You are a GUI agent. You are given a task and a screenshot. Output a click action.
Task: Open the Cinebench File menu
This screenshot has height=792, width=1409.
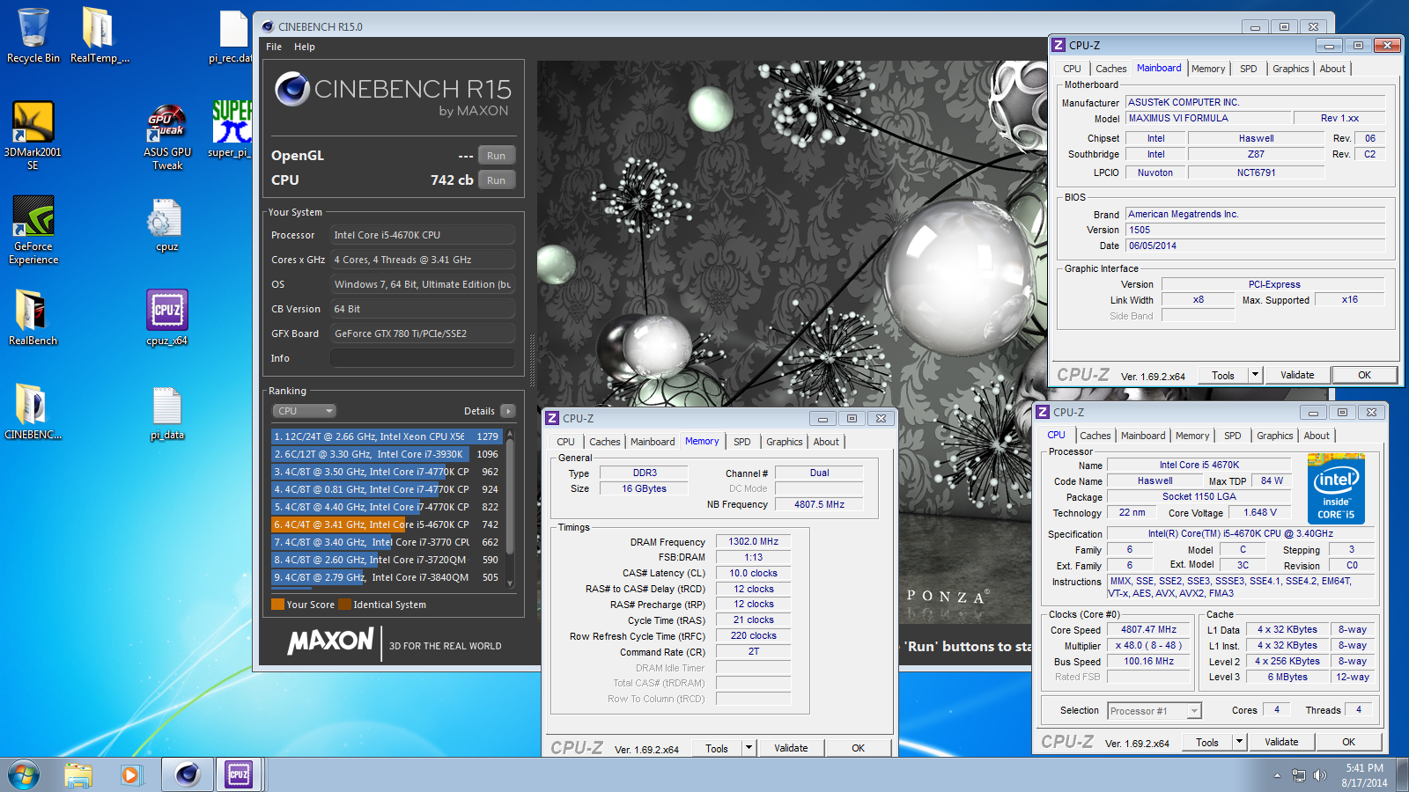(x=274, y=47)
